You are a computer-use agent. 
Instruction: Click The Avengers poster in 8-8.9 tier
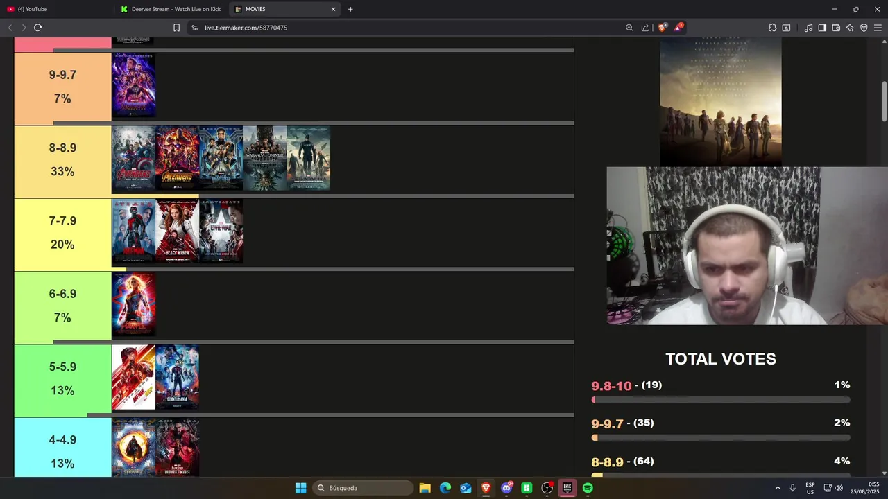pyautogui.click(x=134, y=158)
